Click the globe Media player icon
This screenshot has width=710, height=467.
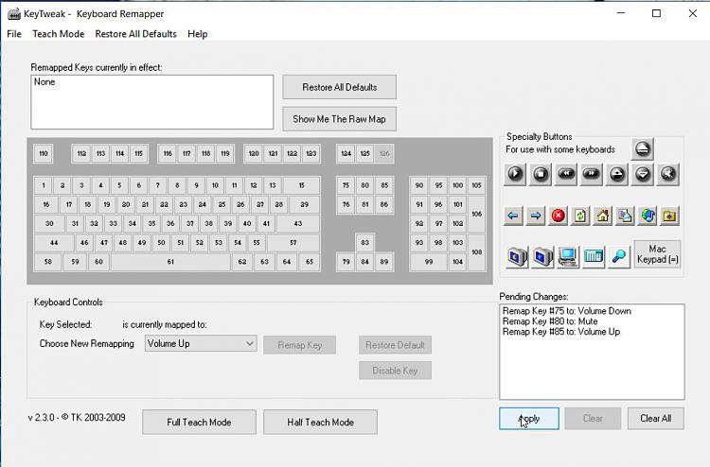pyautogui.click(x=648, y=216)
